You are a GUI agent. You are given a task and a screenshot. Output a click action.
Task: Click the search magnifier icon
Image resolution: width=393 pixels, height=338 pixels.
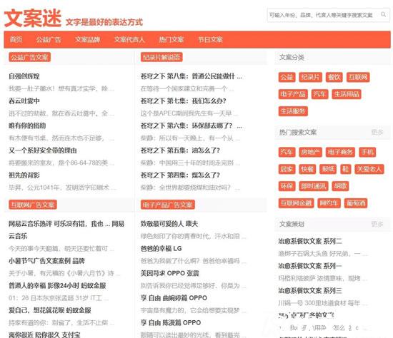pos(383,14)
